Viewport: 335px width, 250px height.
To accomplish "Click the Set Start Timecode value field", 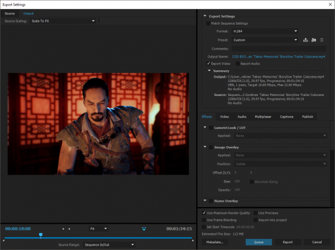I will (x=245, y=227).
